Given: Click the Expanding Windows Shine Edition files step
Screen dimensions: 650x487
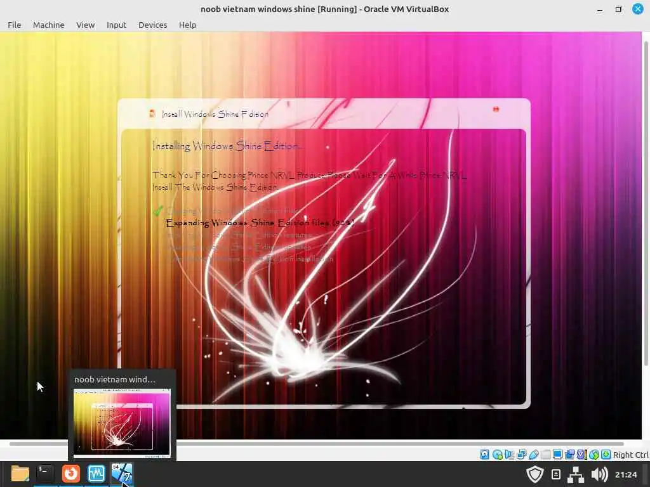Looking at the screenshot, I should [x=260, y=223].
